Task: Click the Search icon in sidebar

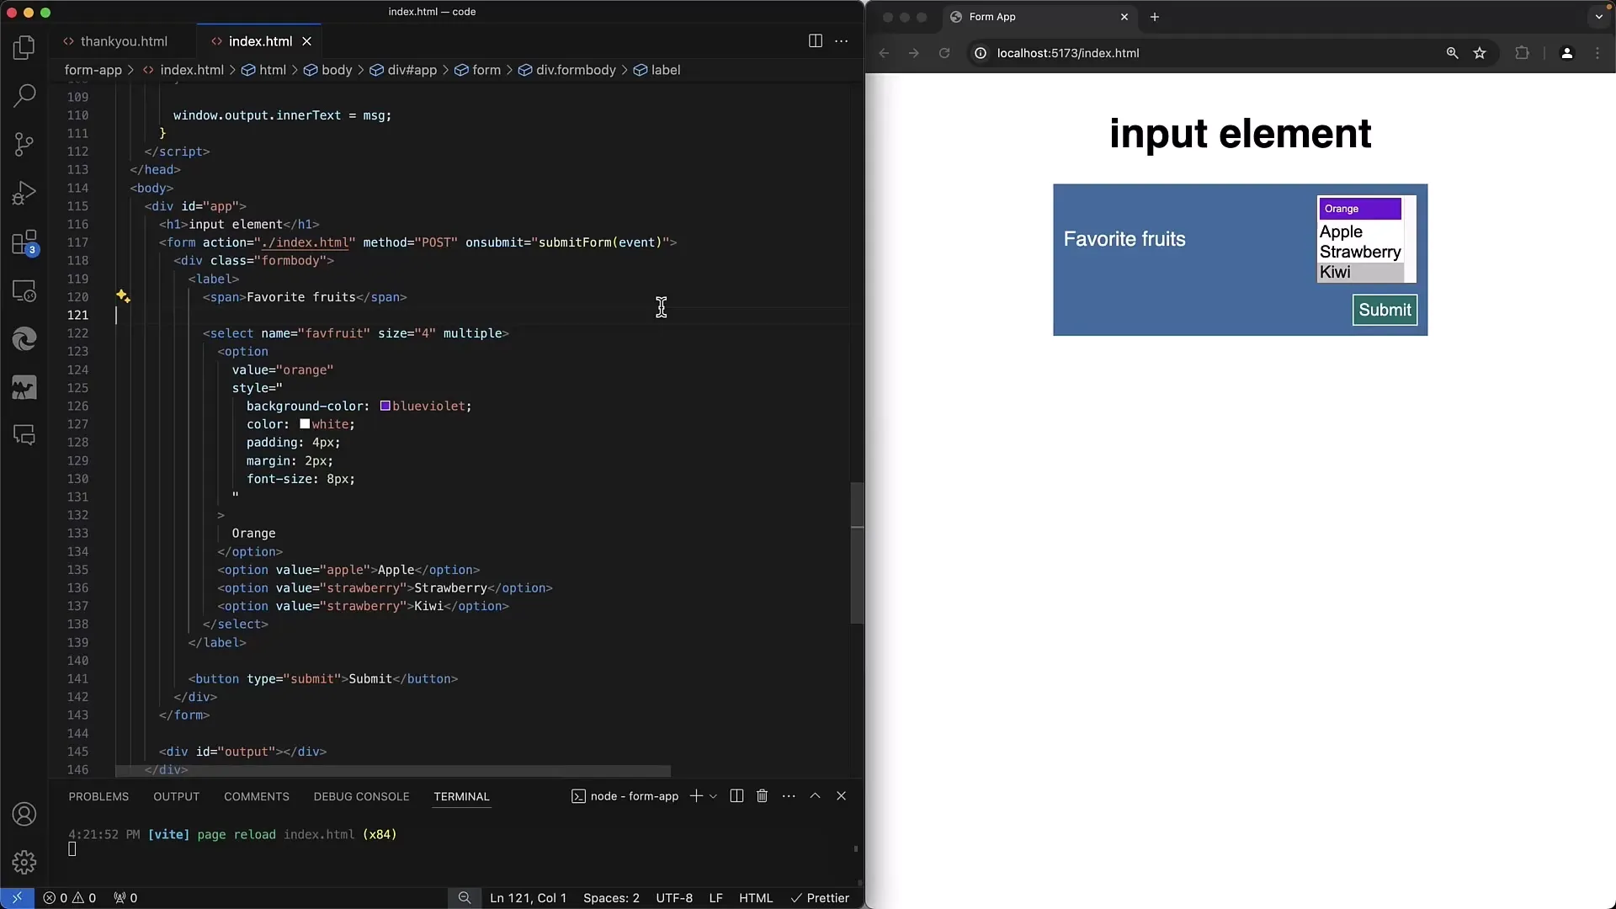Action: pos(24,95)
